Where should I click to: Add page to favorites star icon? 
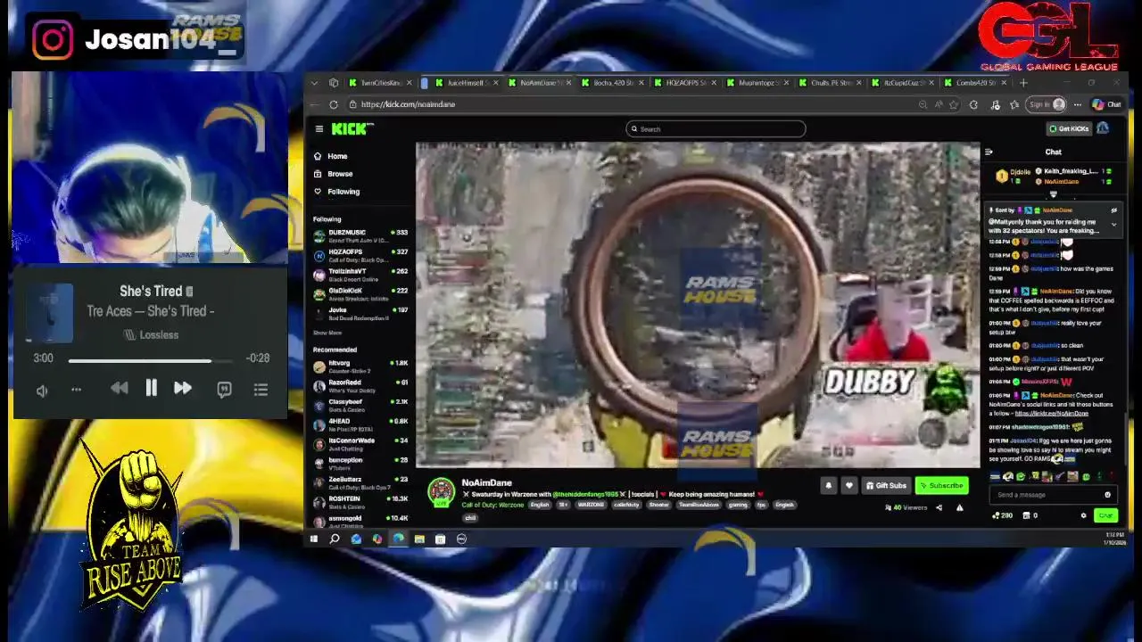click(954, 104)
